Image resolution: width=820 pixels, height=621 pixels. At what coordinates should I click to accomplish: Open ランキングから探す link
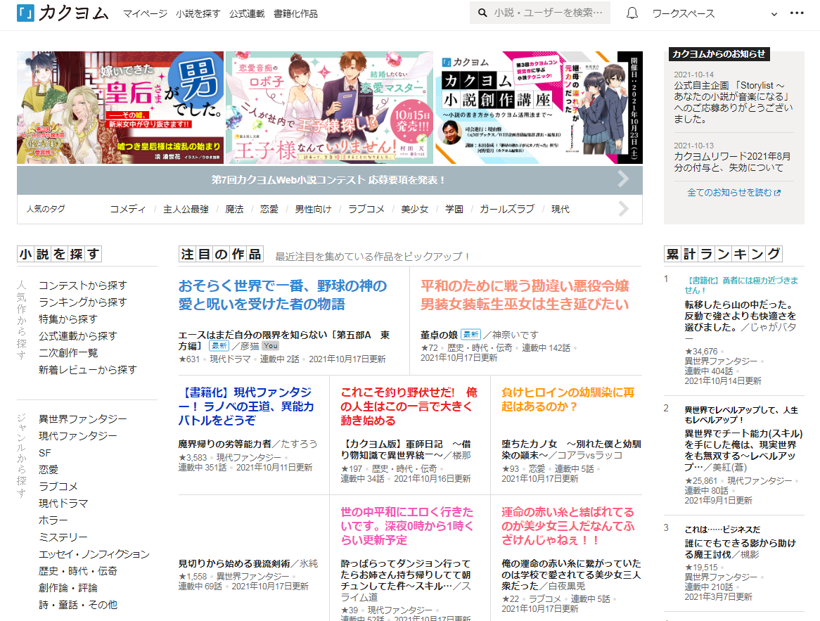pos(83,302)
